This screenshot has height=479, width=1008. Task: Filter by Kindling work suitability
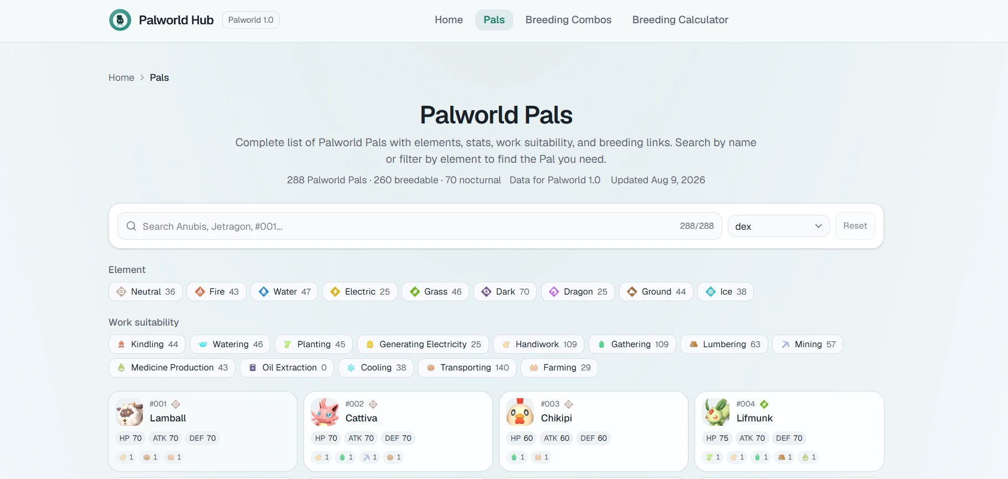tap(147, 344)
